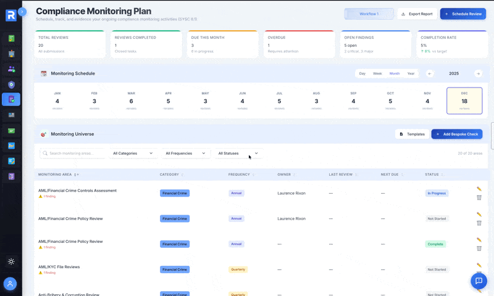Viewport: 494px width, 296px height.
Task: Select the DEC month tile
Action: pos(464,101)
